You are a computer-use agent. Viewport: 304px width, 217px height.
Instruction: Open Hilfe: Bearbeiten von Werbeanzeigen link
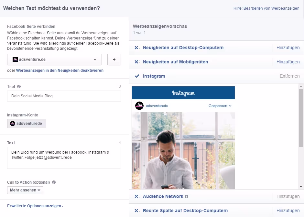tap(266, 8)
